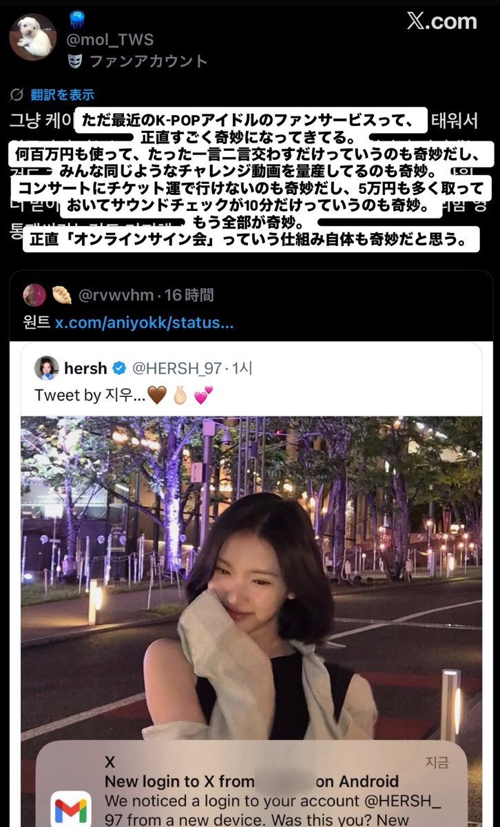Tap the X.com logo watermark
Viewport: 500px width, 827px height.
[441, 21]
